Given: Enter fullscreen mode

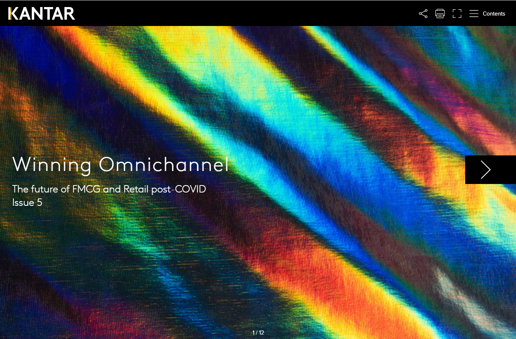Looking at the screenshot, I should [457, 14].
